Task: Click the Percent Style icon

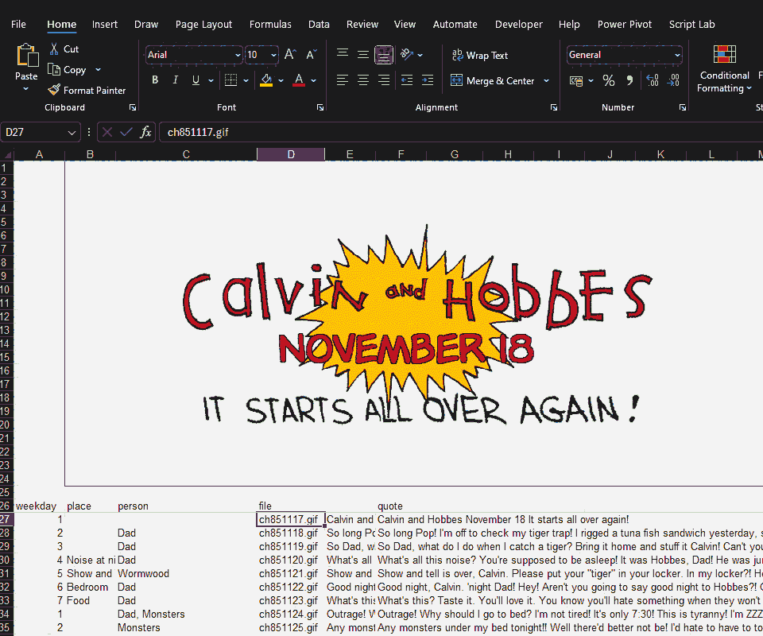Action: [x=609, y=81]
